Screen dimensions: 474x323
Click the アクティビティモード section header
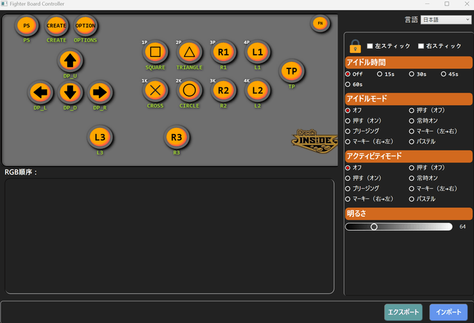tap(409, 156)
